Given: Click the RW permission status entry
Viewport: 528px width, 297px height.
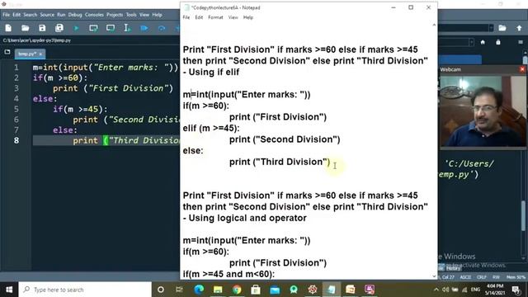Looking at the screenshot, I should point(496,277).
